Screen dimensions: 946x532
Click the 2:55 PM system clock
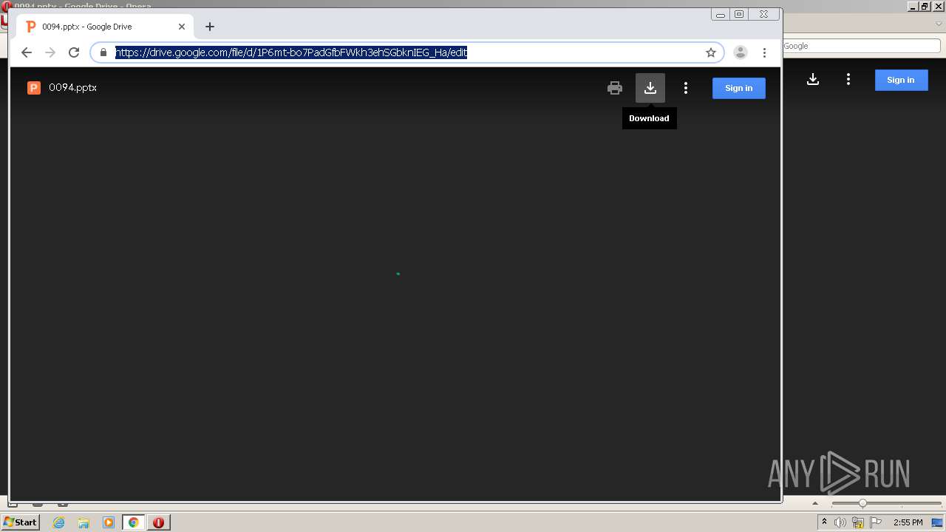point(908,522)
